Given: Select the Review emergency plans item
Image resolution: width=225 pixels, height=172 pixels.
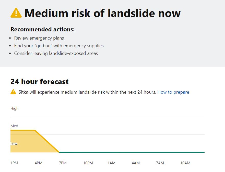Looking at the screenshot, I should tap(39, 38).
